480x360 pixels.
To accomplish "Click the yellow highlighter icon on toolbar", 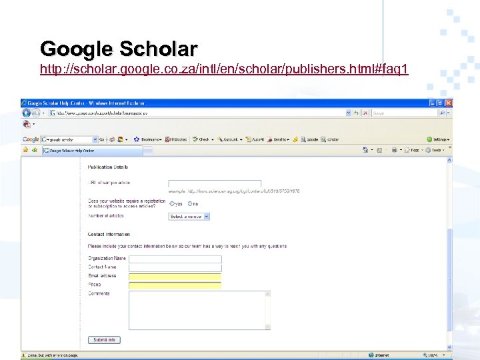I will point(295,139).
